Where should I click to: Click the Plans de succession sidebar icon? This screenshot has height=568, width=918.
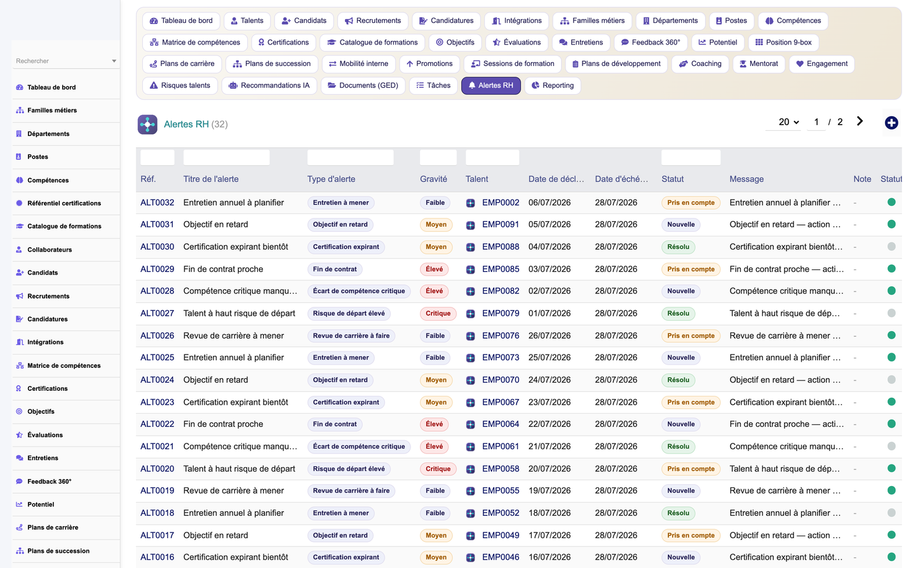(20, 551)
